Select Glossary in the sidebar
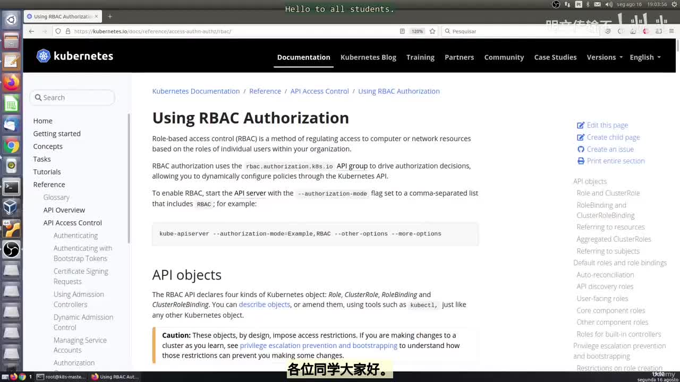 pos(56,197)
